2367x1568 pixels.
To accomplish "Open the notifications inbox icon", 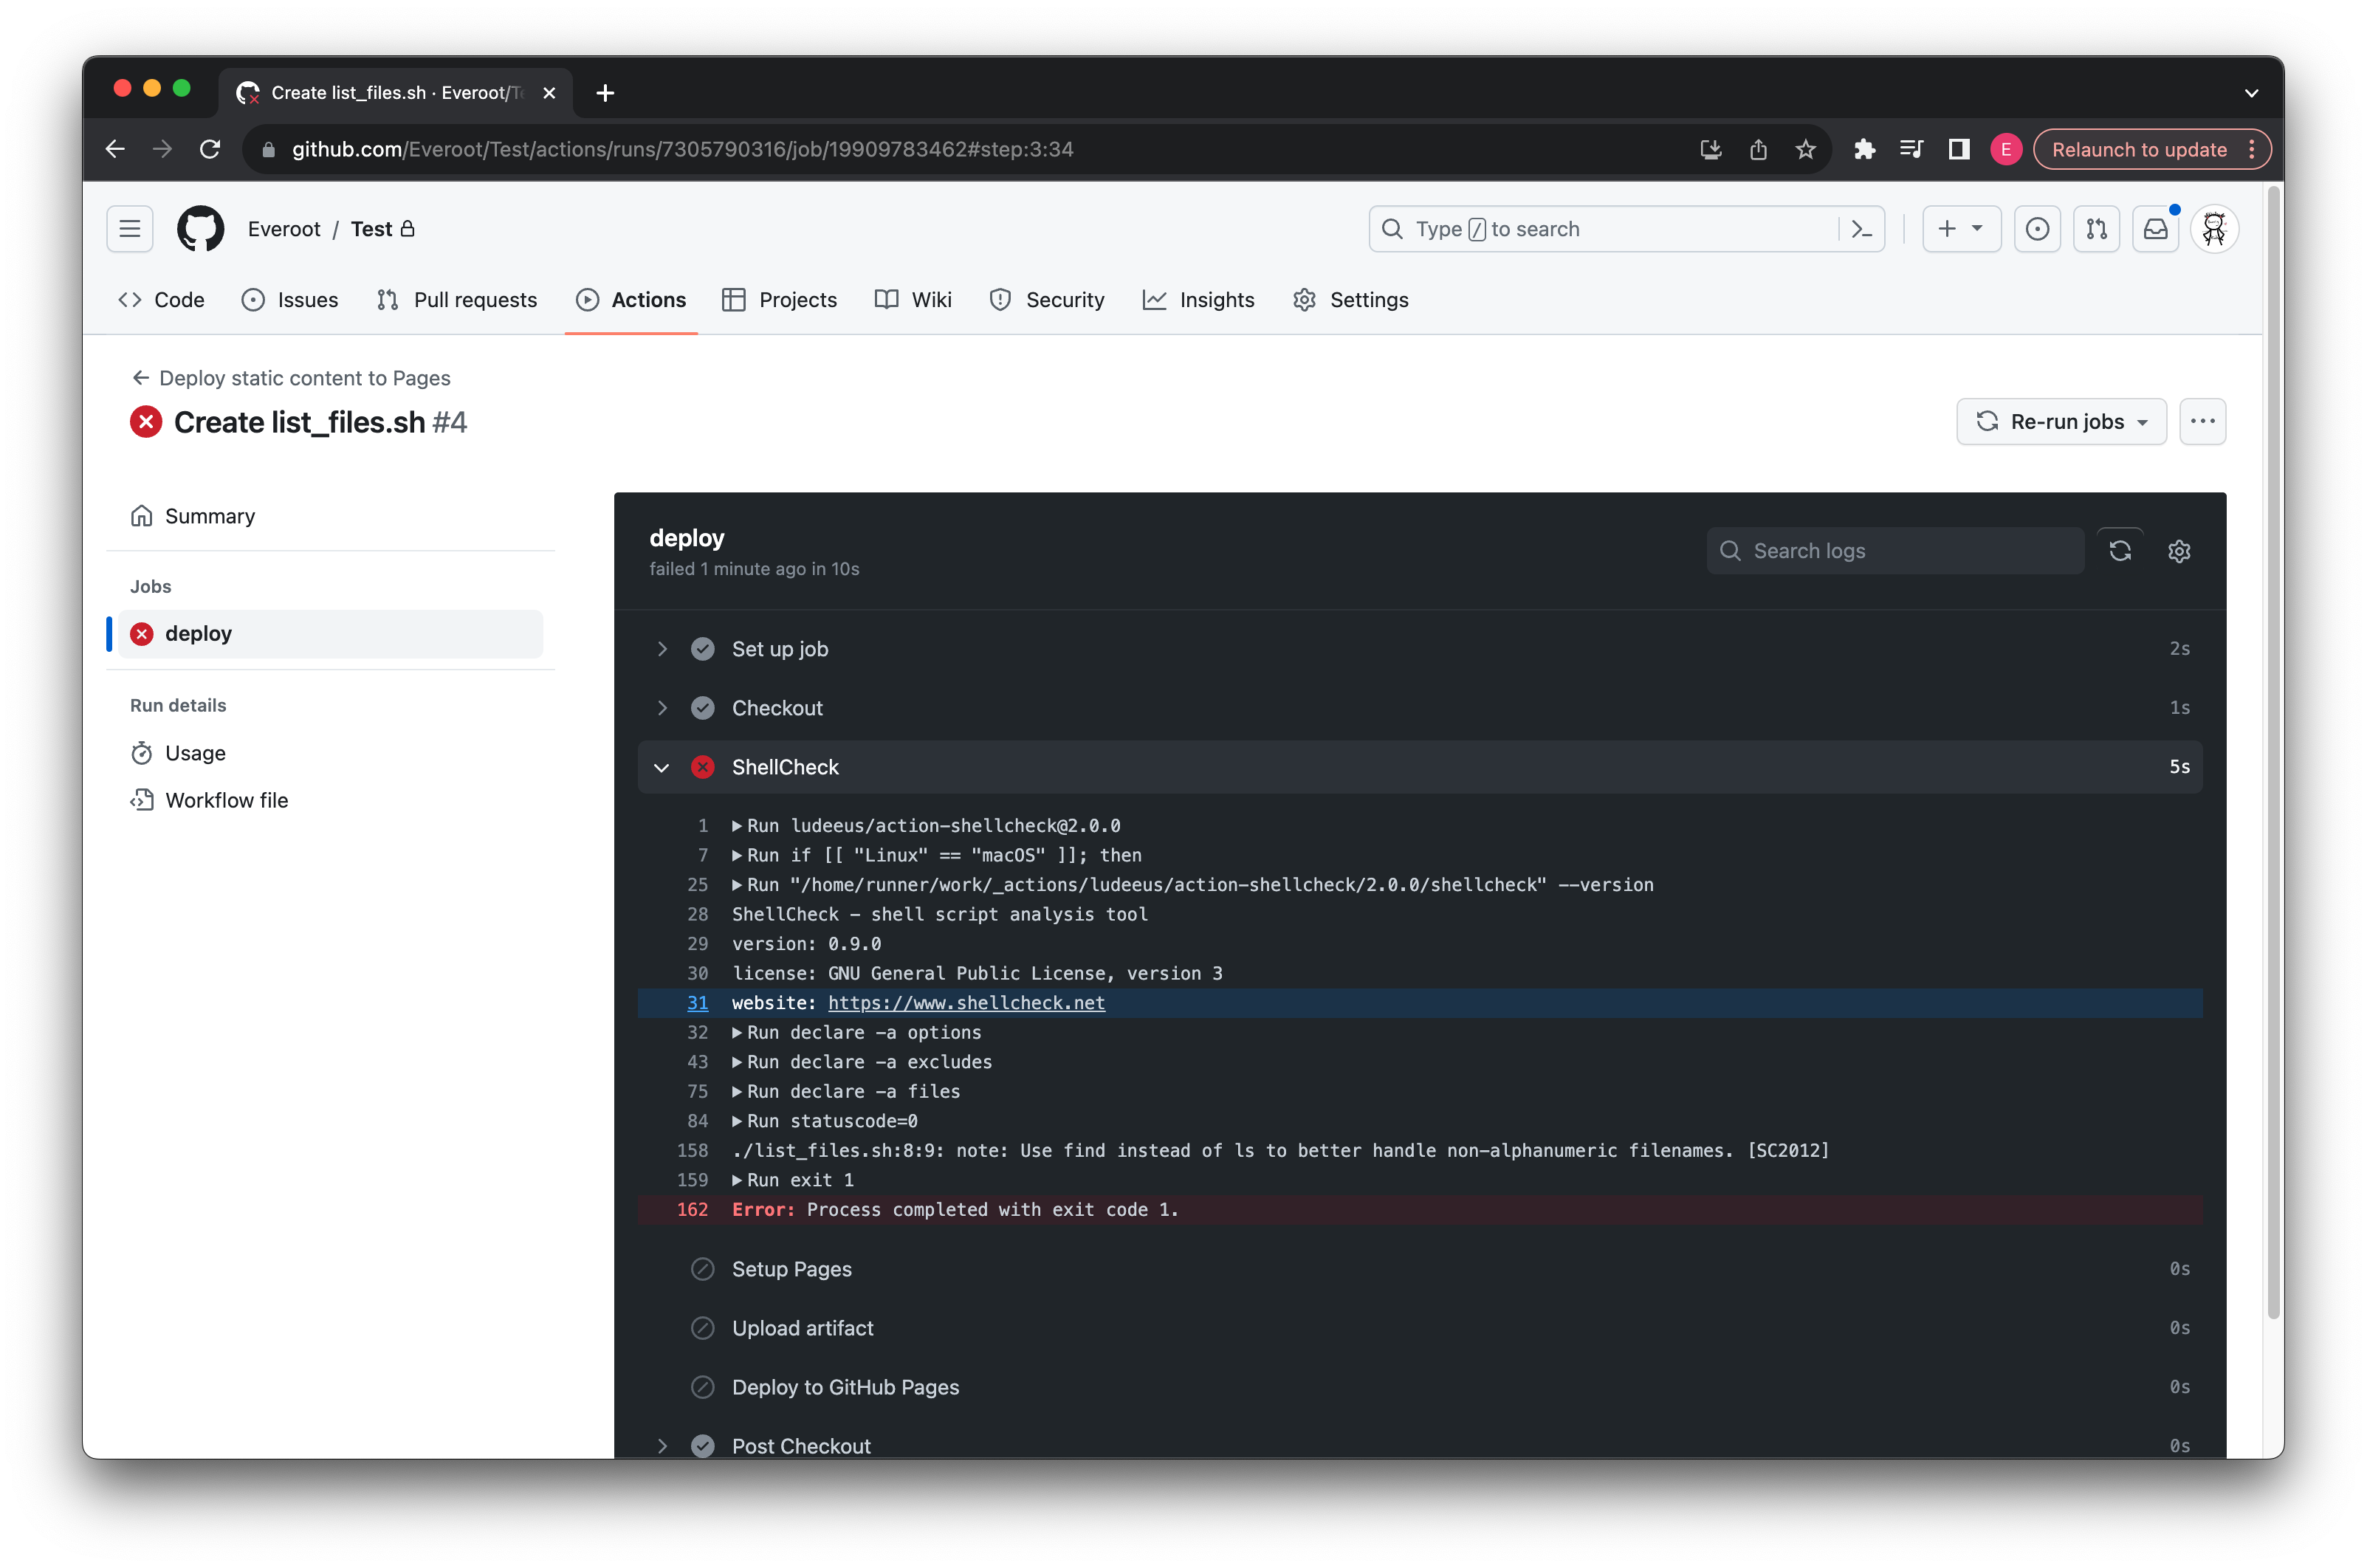I will click(2155, 229).
